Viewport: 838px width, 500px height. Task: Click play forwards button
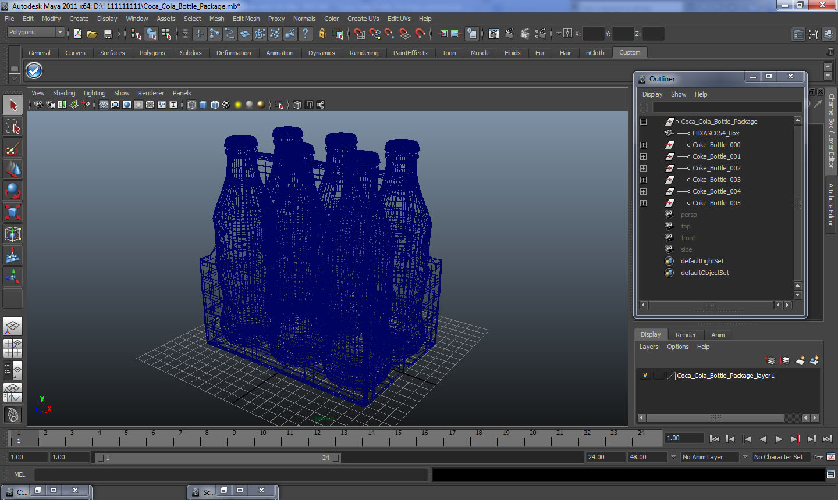coord(779,439)
